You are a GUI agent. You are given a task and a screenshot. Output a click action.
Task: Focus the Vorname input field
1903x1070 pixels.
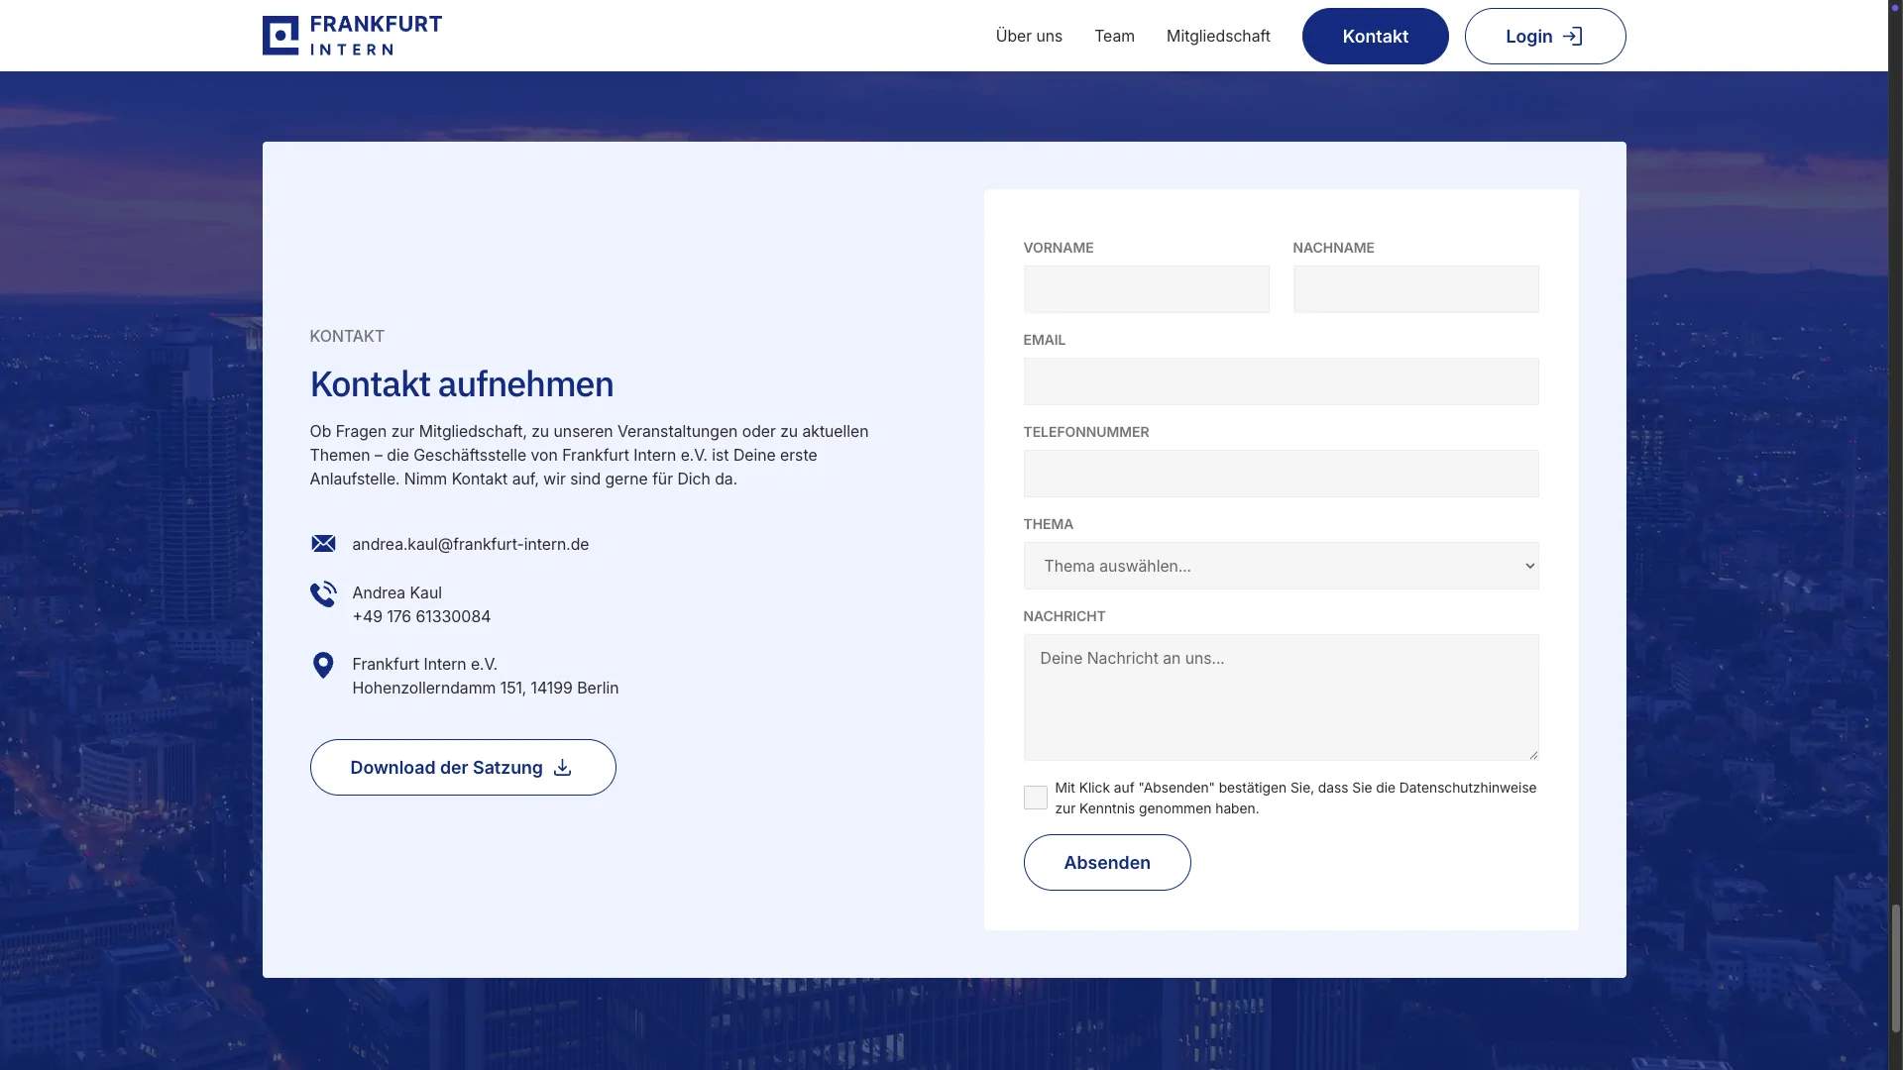1146,289
